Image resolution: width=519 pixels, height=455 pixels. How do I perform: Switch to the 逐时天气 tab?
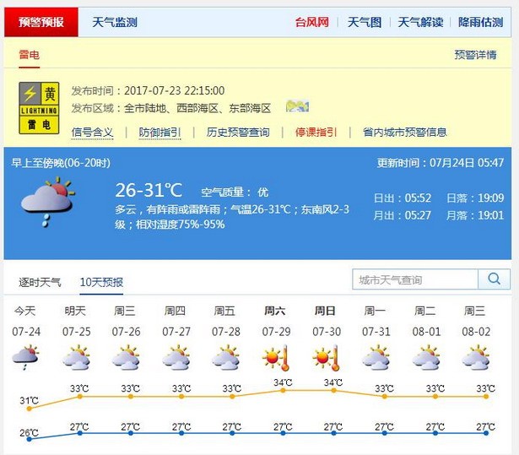coord(41,282)
